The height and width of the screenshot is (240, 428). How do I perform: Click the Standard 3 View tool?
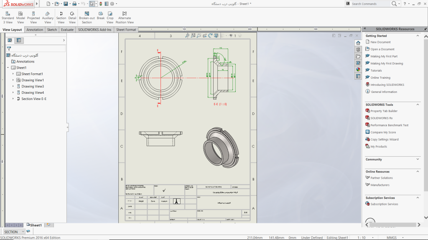click(x=8, y=17)
